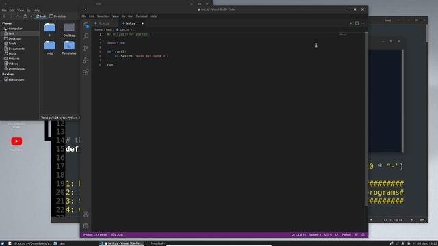Open the Accounts icon in activity bar

(86, 214)
